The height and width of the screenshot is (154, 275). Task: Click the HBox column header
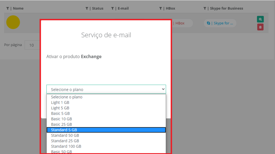tap(171, 8)
